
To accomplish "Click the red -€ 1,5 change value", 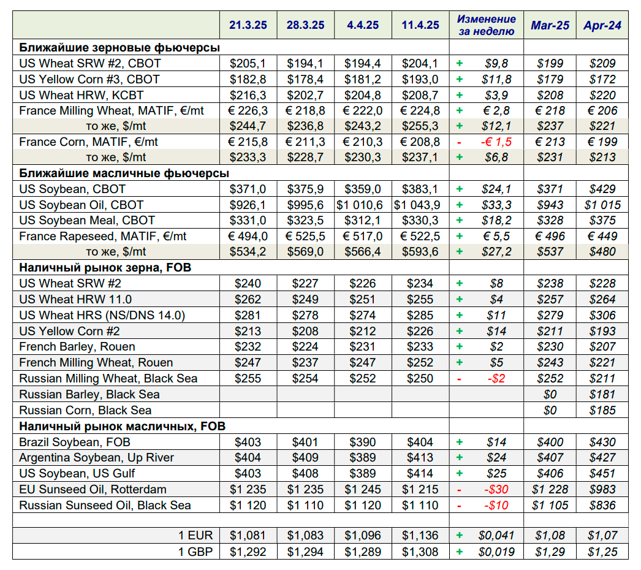I will pos(496,142).
